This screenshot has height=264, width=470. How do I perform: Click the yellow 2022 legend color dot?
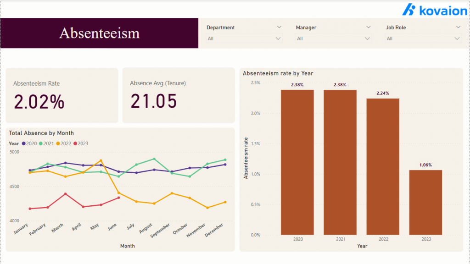pyautogui.click(x=58, y=143)
